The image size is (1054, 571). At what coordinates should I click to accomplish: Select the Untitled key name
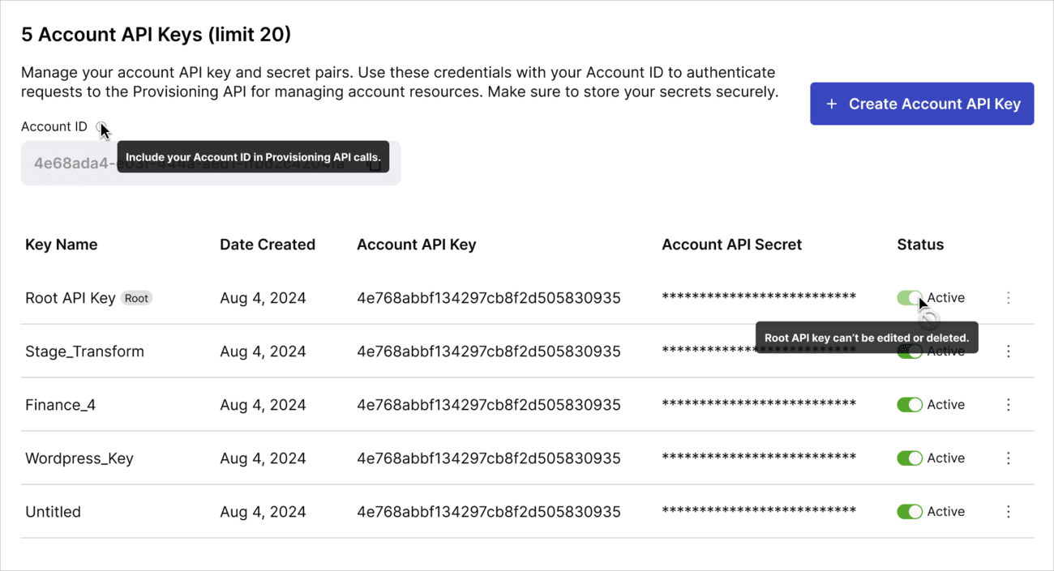point(54,512)
